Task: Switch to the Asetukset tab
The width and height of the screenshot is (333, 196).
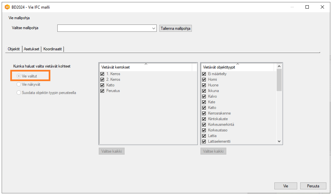Action: (x=31, y=49)
